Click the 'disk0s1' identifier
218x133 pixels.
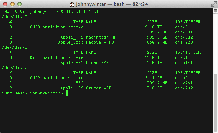[184, 32]
